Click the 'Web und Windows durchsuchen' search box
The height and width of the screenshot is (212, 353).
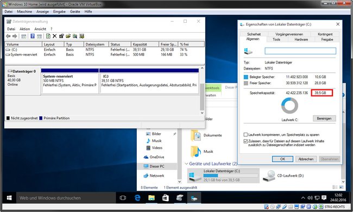[66, 198]
